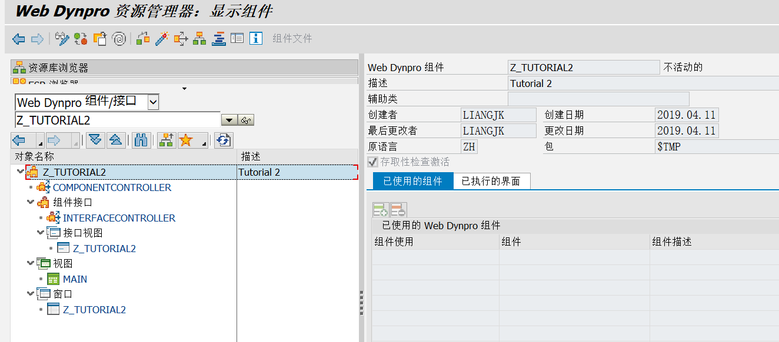Select Z_TUTORIAL2 under 窗口
This screenshot has height=342, width=779.
click(94, 310)
